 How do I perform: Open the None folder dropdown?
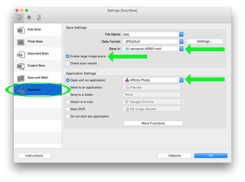point(153,95)
